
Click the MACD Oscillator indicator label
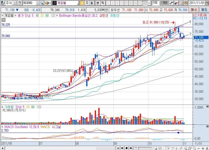click(22, 127)
